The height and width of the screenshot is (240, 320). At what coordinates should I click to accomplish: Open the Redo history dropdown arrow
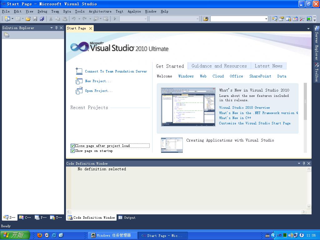(x=90, y=19)
